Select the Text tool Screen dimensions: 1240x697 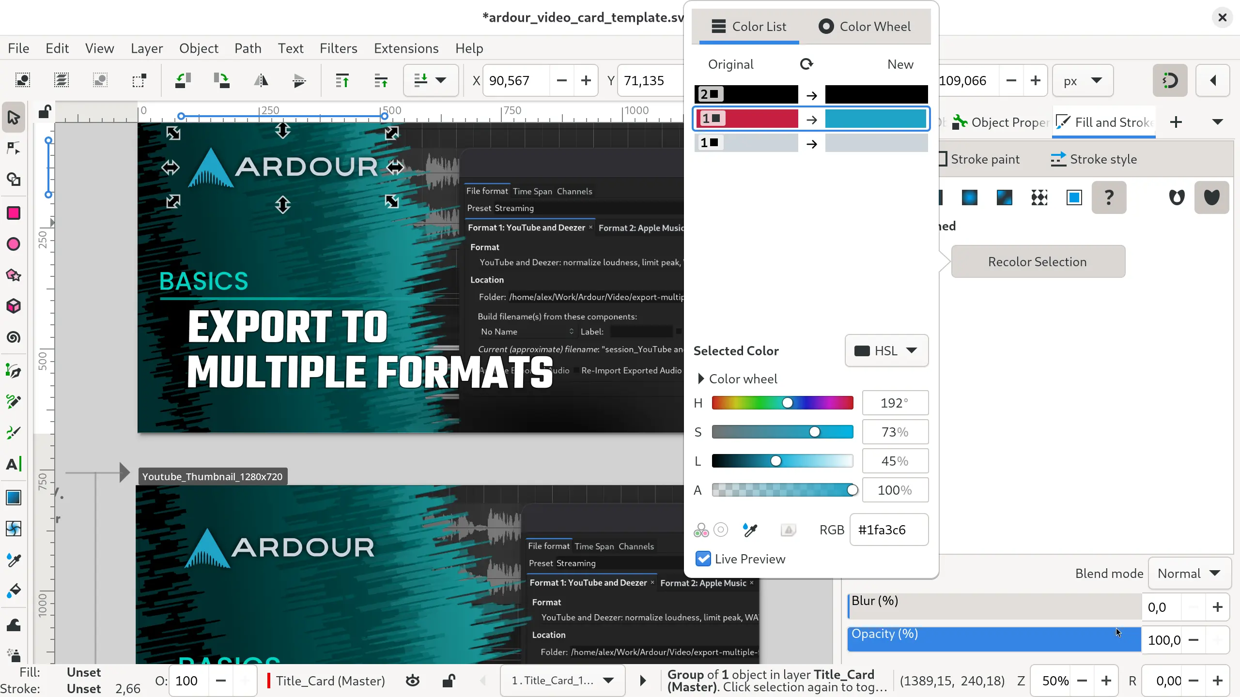tap(14, 464)
